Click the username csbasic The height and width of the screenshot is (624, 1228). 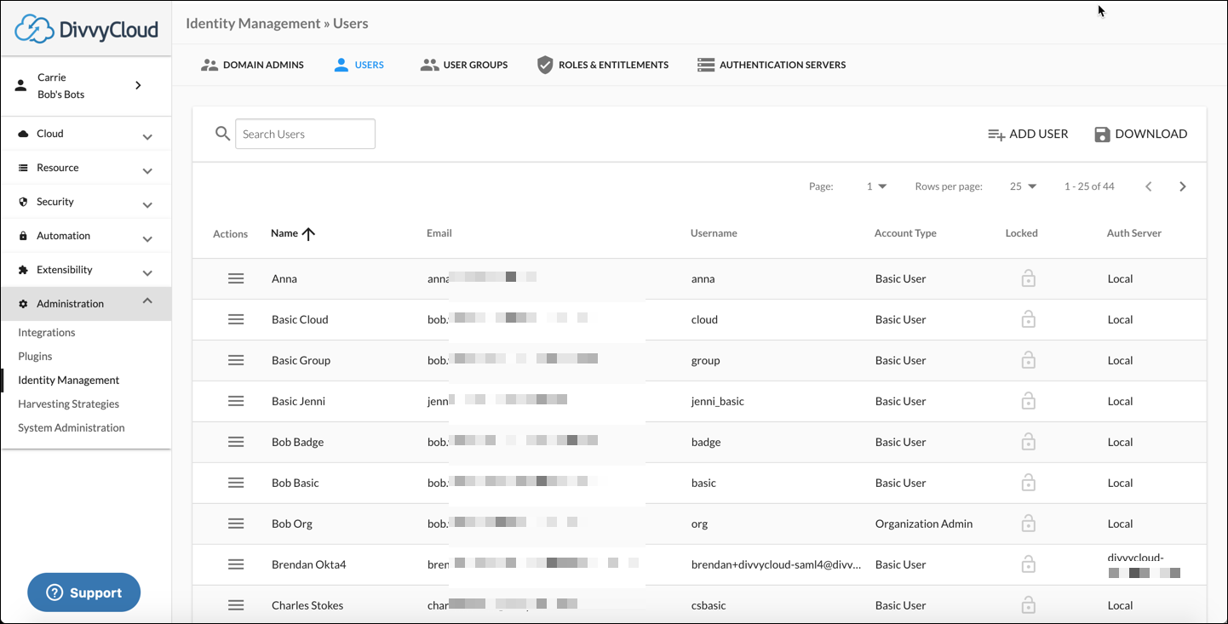point(709,605)
